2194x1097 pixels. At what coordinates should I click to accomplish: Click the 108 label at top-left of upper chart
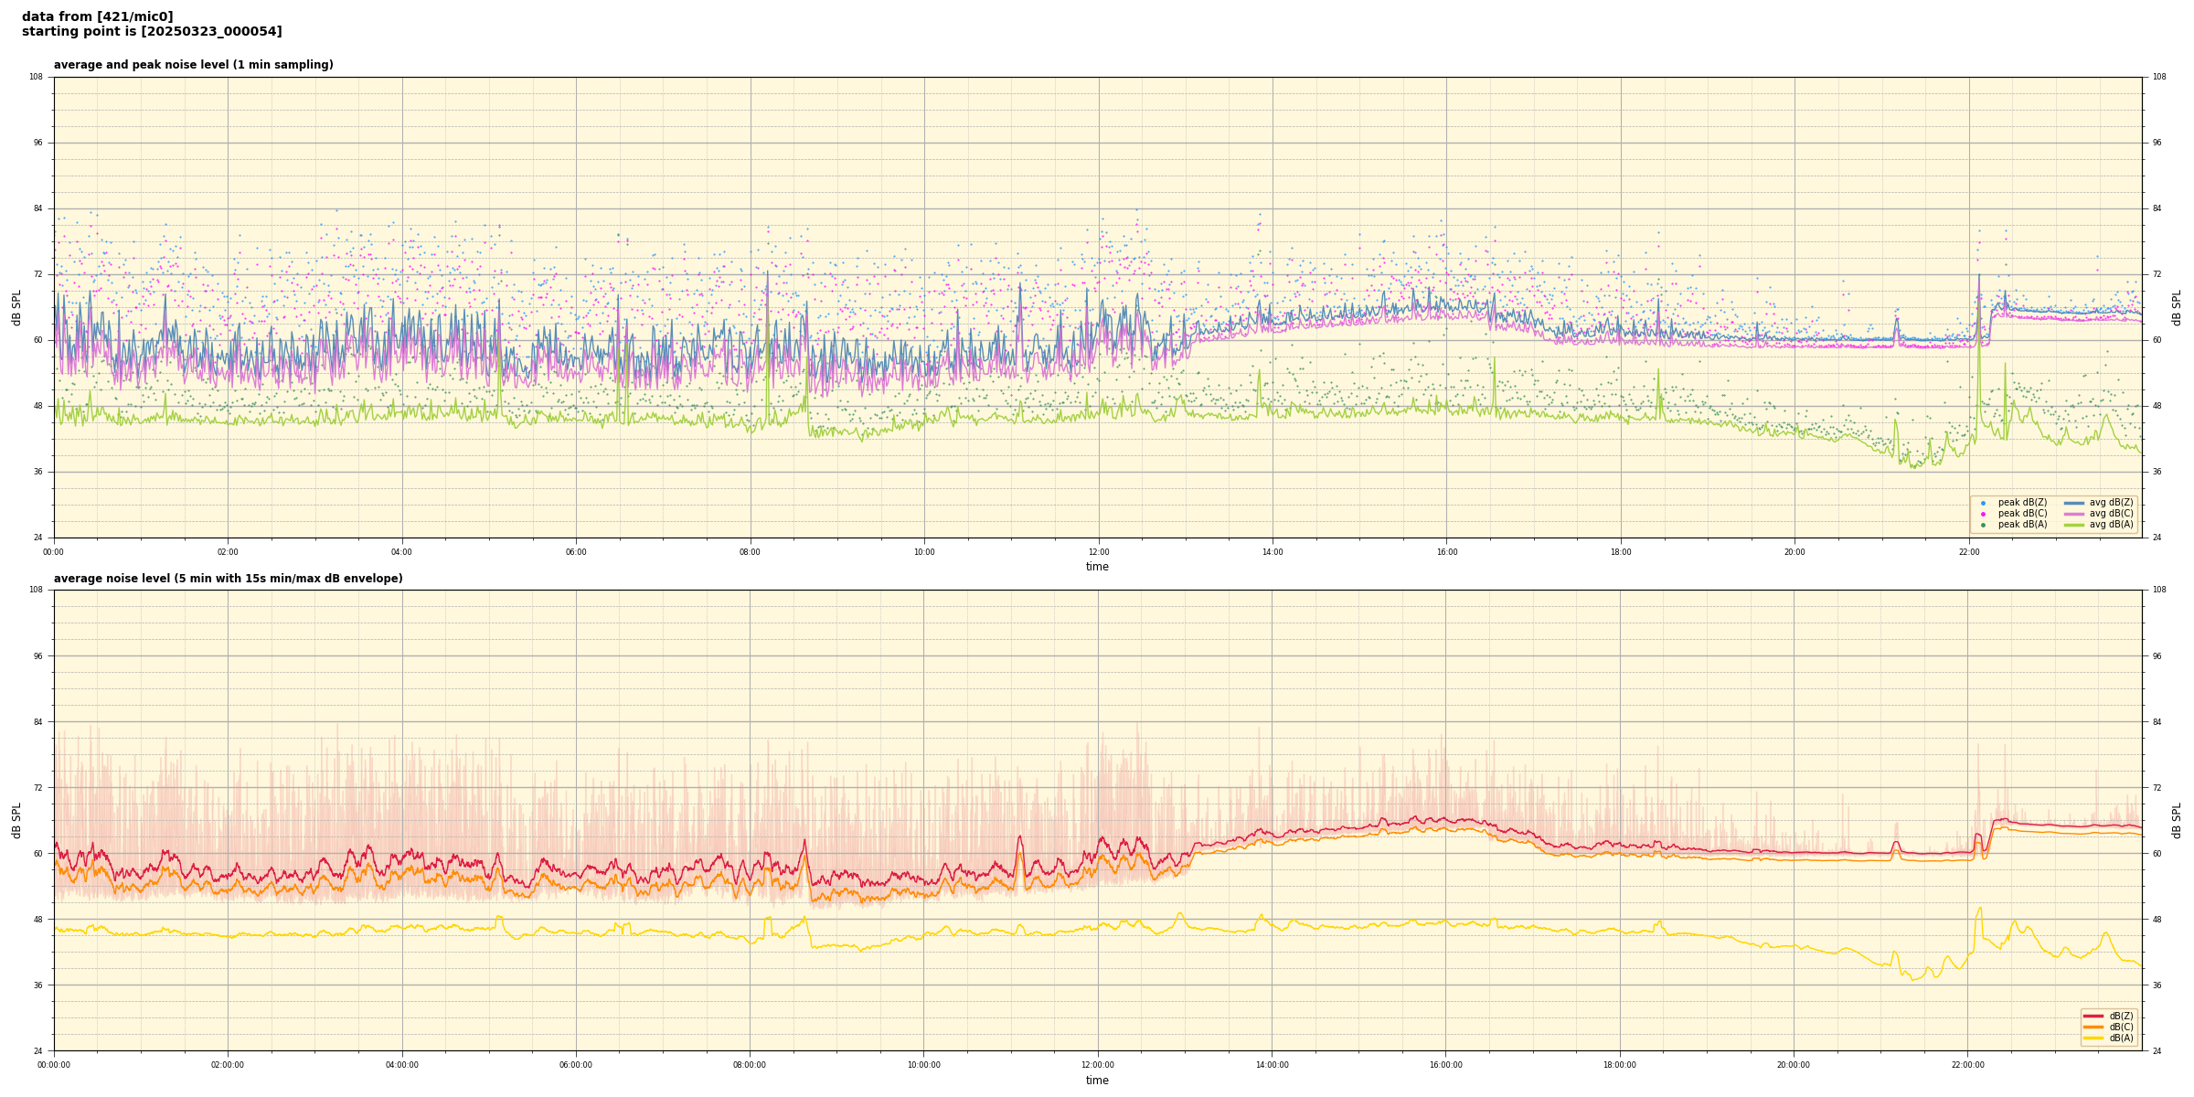click(x=36, y=77)
